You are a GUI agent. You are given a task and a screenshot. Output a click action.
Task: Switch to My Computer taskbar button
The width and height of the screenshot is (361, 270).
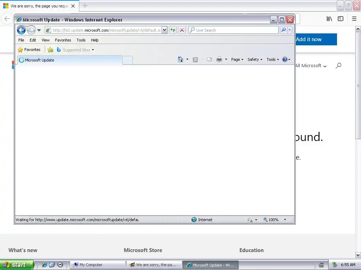pyautogui.click(x=98, y=265)
